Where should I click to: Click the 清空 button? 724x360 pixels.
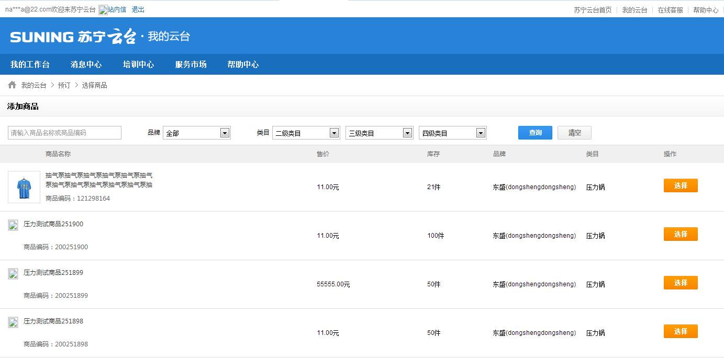click(x=574, y=133)
